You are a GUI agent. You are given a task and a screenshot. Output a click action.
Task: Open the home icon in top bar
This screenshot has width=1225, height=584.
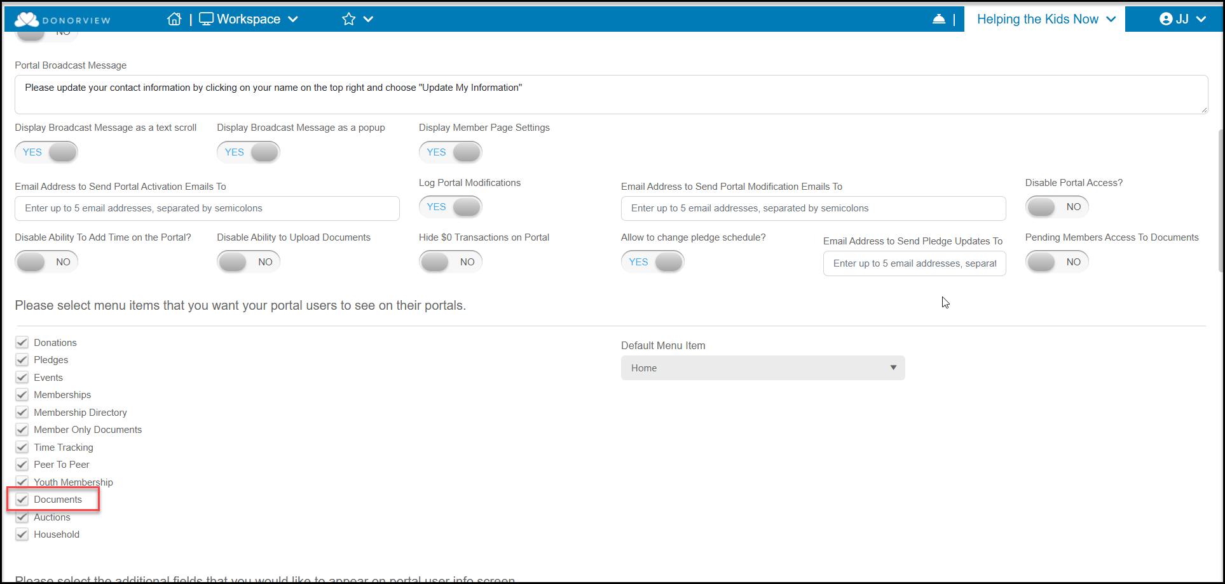pyautogui.click(x=174, y=19)
